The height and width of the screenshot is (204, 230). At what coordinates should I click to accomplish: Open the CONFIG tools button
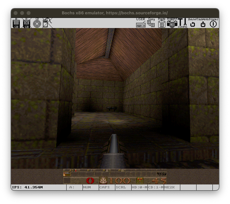point(183,23)
